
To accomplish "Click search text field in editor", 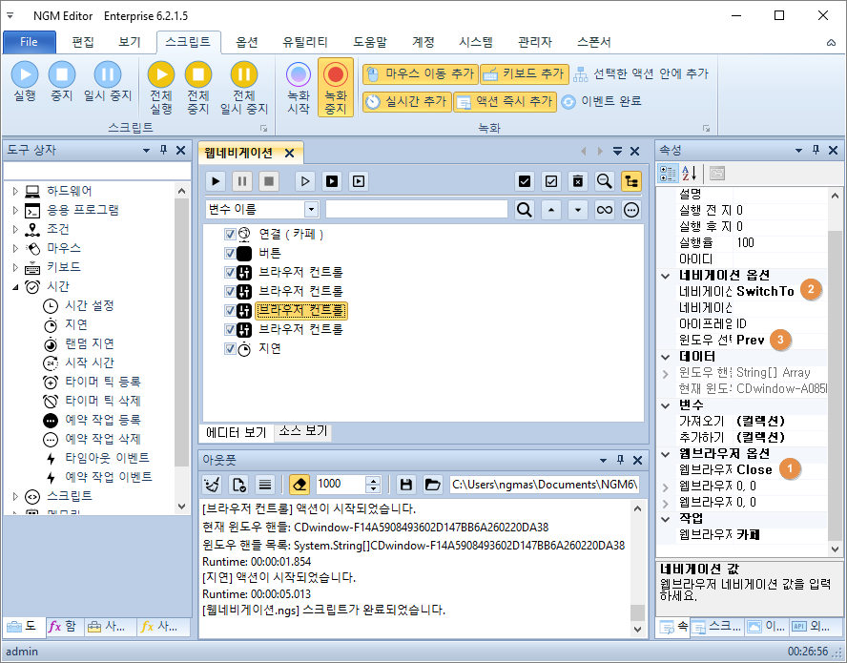I will coord(417,210).
